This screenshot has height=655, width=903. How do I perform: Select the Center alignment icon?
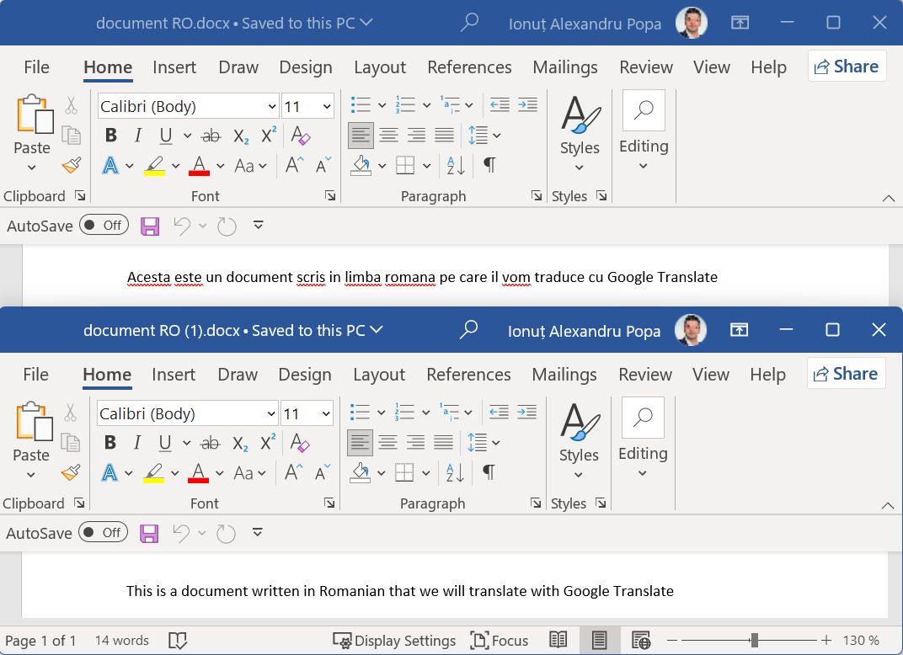[x=388, y=135]
